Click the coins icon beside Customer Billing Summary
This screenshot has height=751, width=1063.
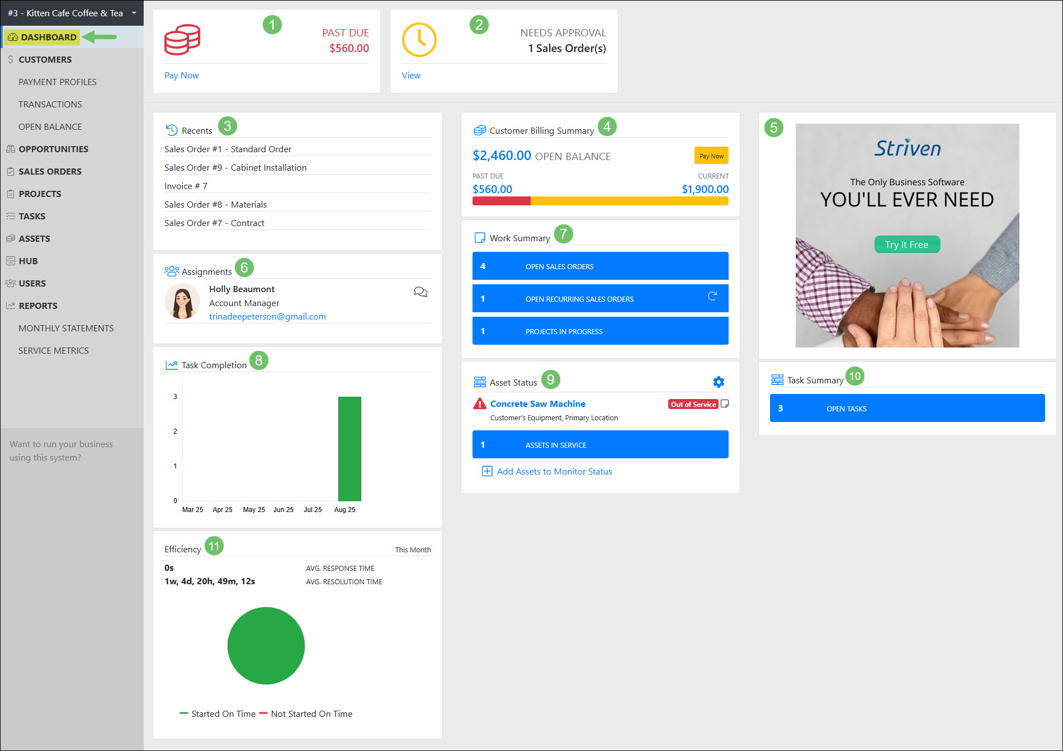[479, 130]
